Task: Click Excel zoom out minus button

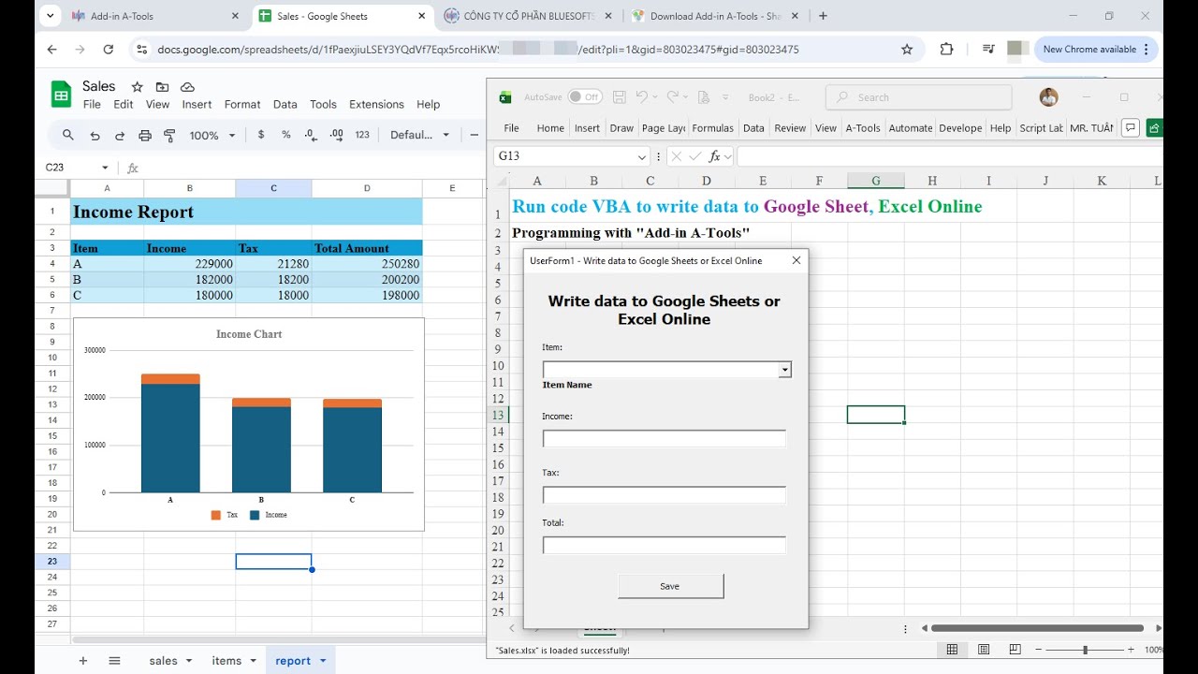Action: [1038, 650]
